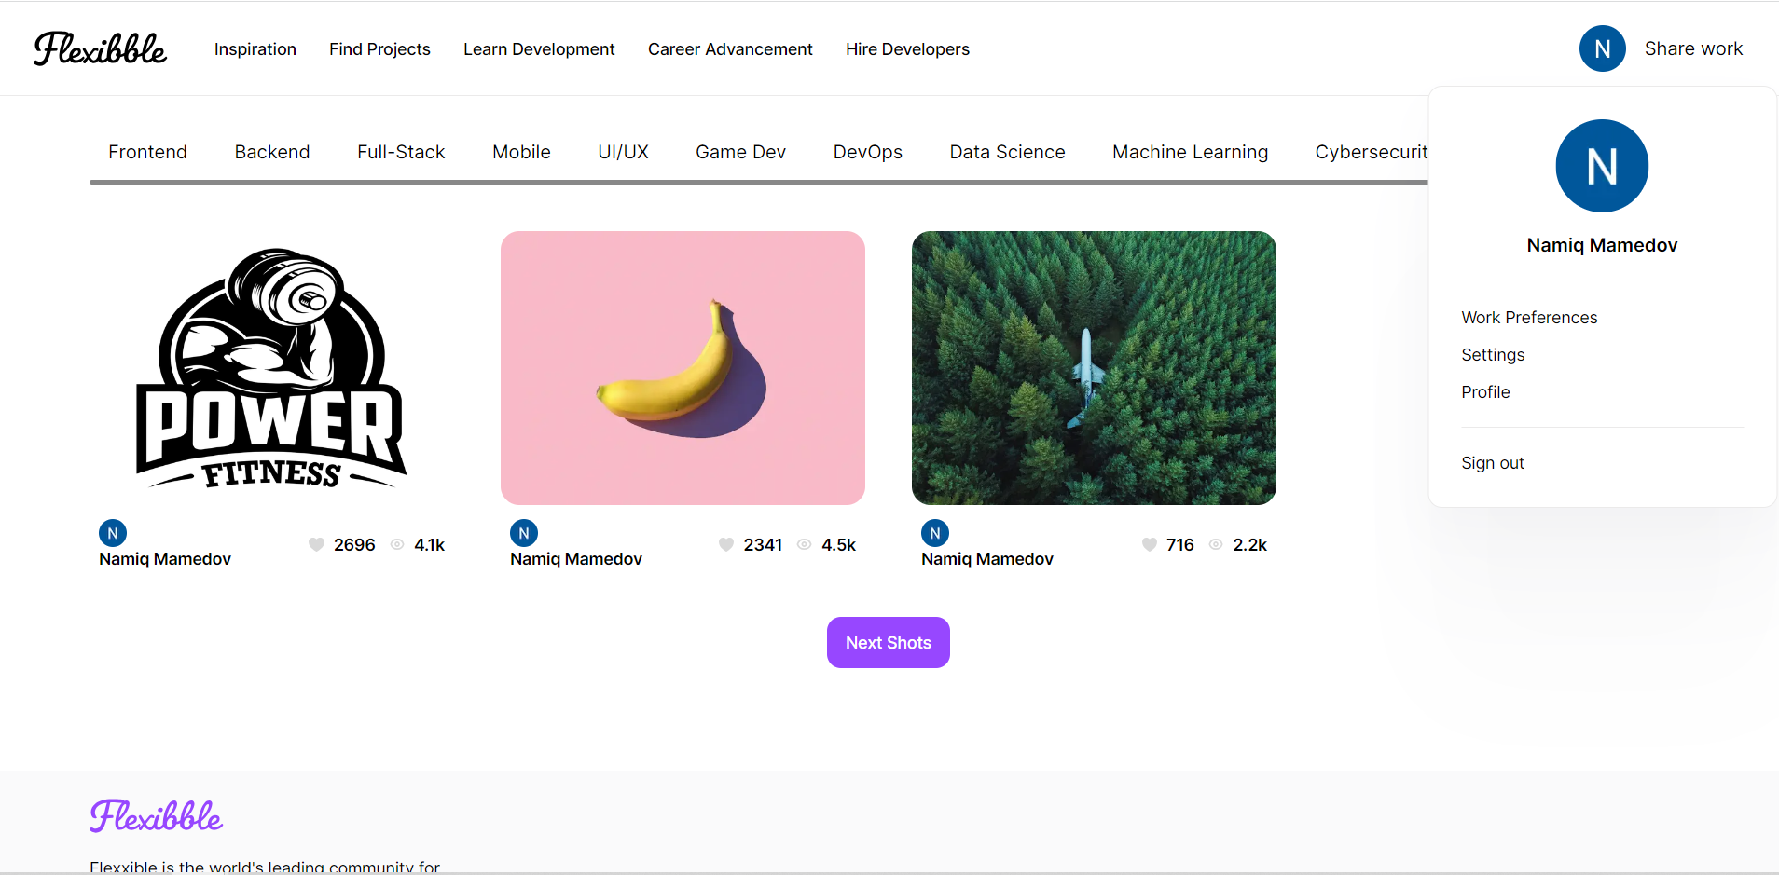The image size is (1779, 875).
Task: Click author avatar under forest airplane card
Action: point(935,533)
